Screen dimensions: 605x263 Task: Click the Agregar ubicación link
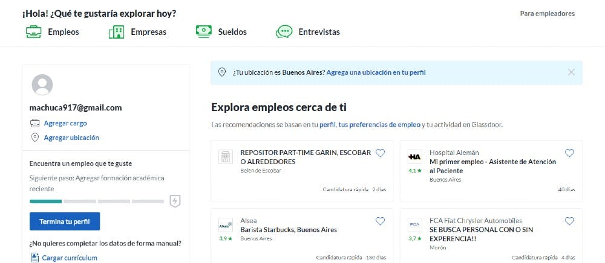tap(71, 138)
